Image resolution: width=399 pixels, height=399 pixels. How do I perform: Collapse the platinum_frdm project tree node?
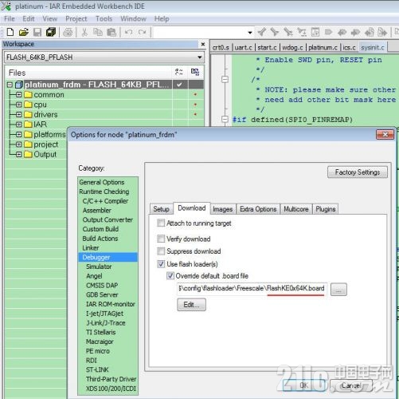coord(10,85)
